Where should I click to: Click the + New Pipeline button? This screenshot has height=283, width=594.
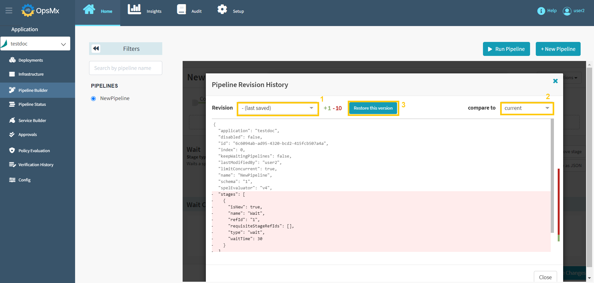(558, 49)
